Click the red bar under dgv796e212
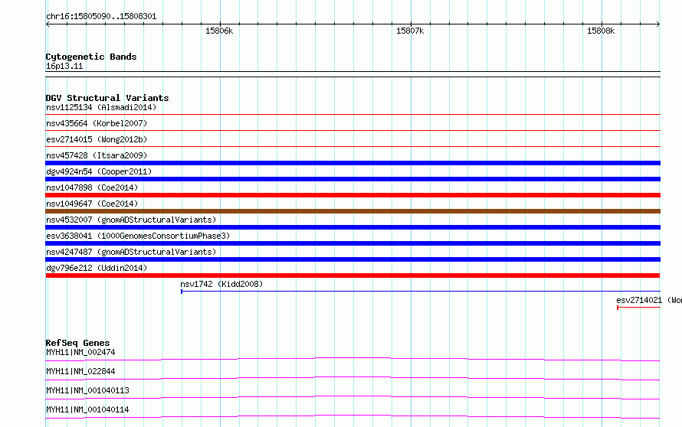682x427 pixels. [352, 275]
